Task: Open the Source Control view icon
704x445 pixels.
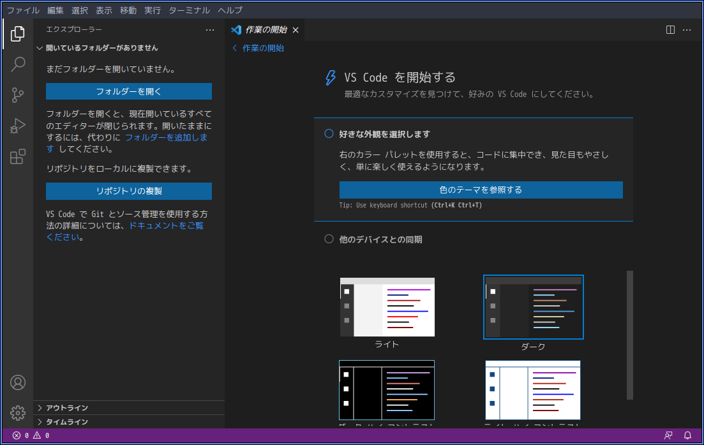Action: click(17, 94)
